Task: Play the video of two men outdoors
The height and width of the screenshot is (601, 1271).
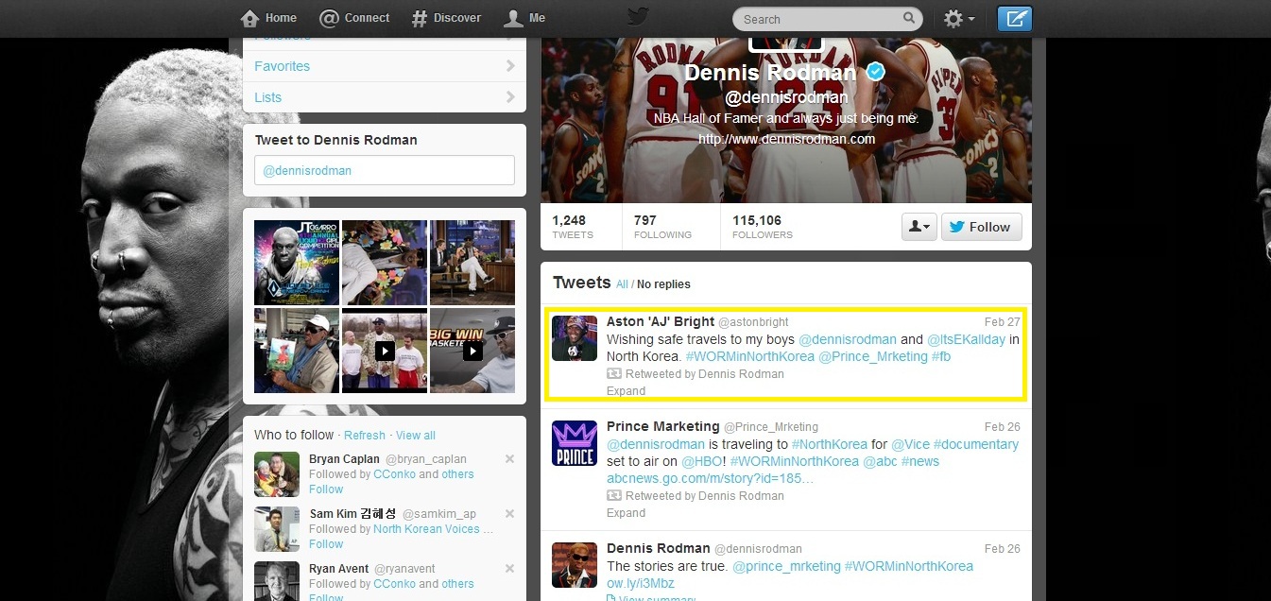Action: [385, 351]
